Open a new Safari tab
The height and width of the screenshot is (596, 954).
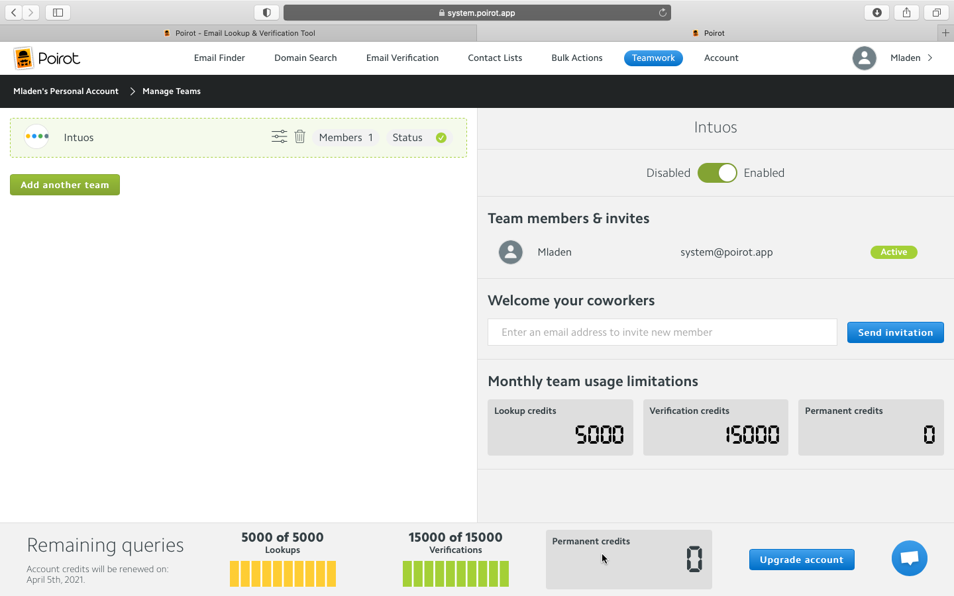coord(945,32)
